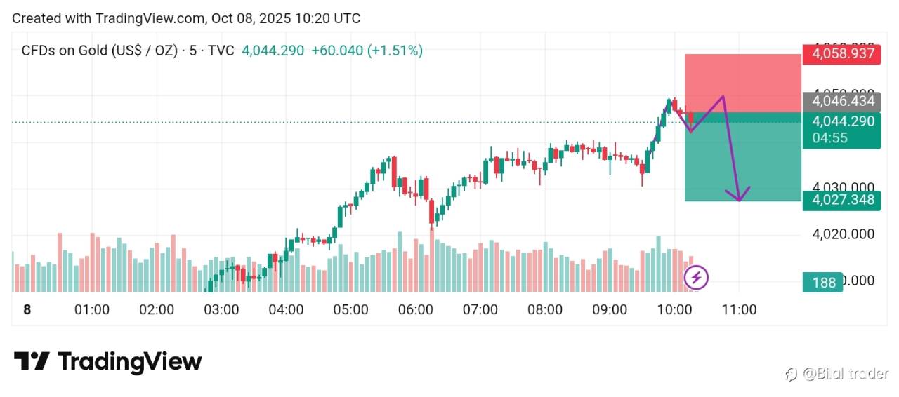The width and height of the screenshot is (899, 397).
Task: Click the purple lightning bolt icon
Action: click(x=696, y=278)
